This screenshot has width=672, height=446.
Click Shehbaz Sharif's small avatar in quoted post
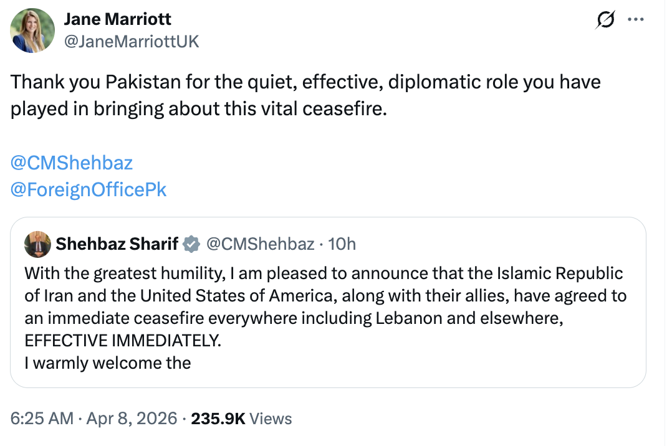pyautogui.click(x=37, y=244)
